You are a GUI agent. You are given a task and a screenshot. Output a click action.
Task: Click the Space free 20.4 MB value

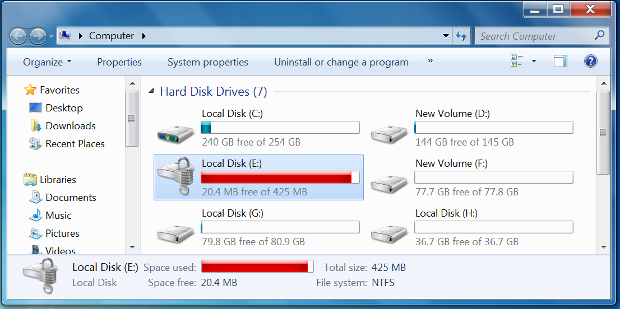[x=219, y=283]
